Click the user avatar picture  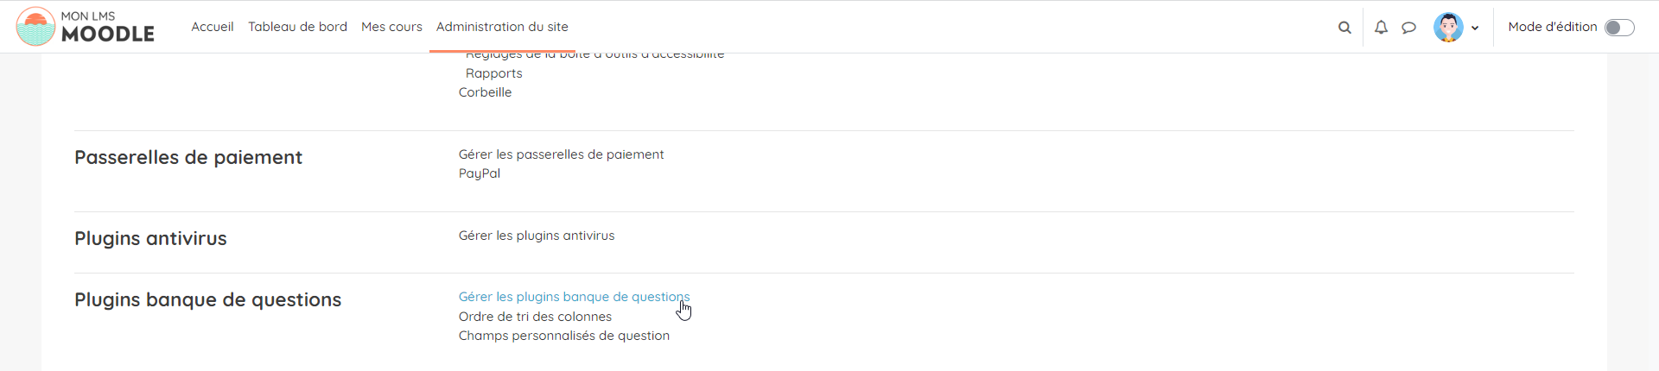coord(1448,28)
